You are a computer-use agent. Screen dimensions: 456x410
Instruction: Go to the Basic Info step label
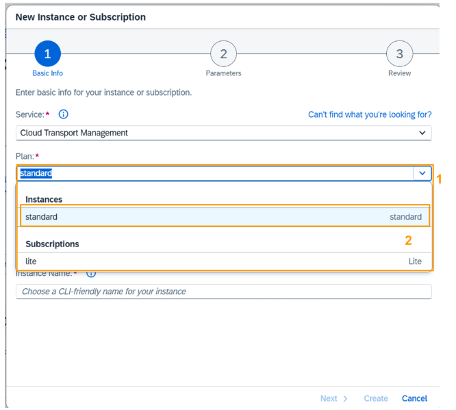[x=47, y=73]
